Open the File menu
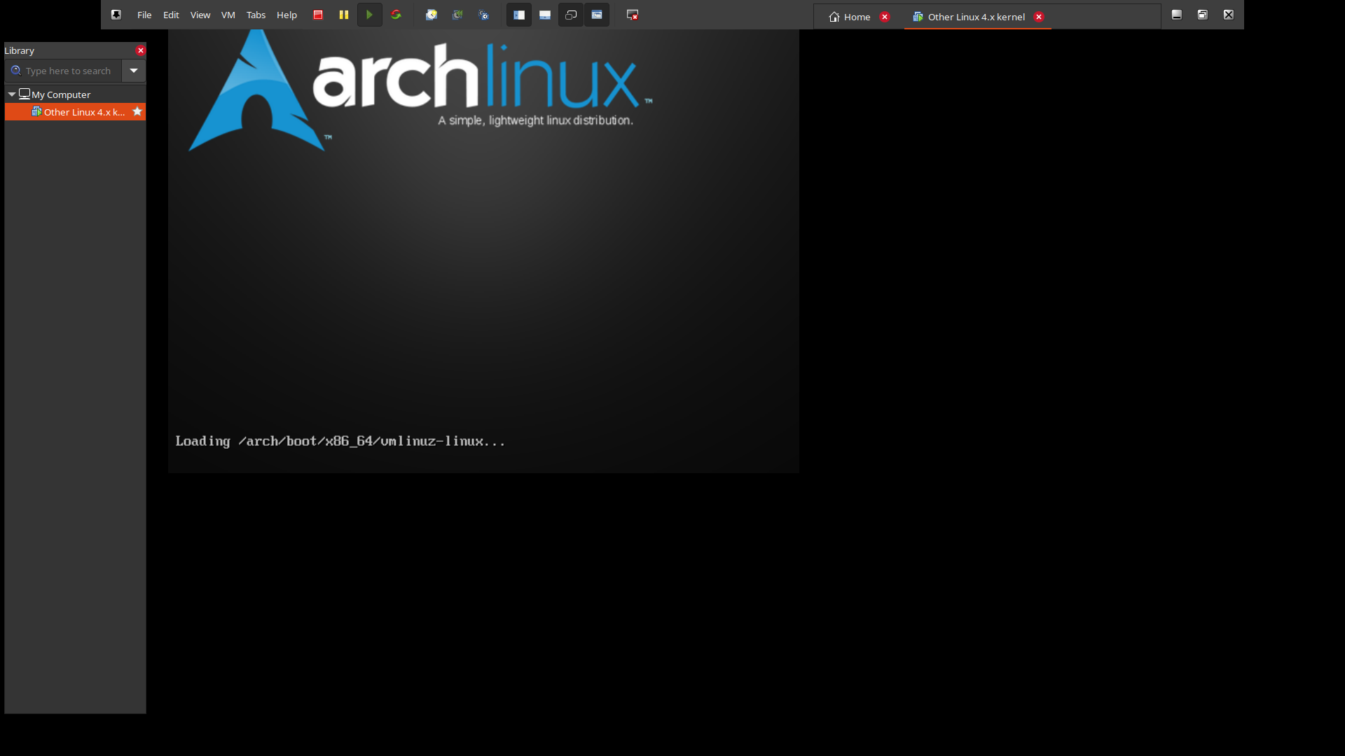The height and width of the screenshot is (756, 1345). click(x=144, y=15)
